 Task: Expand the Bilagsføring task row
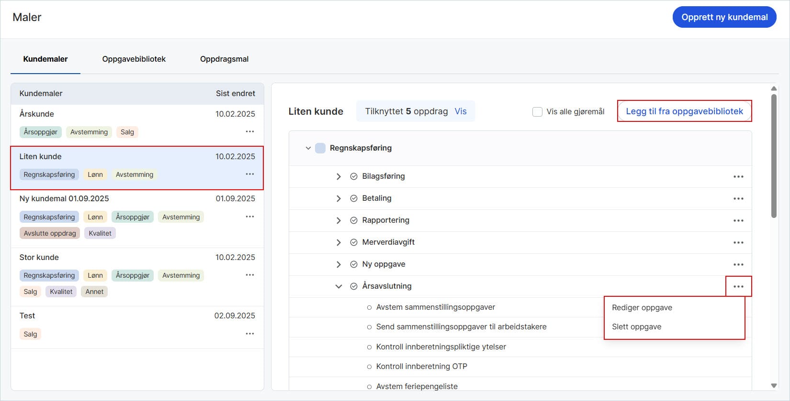click(339, 176)
